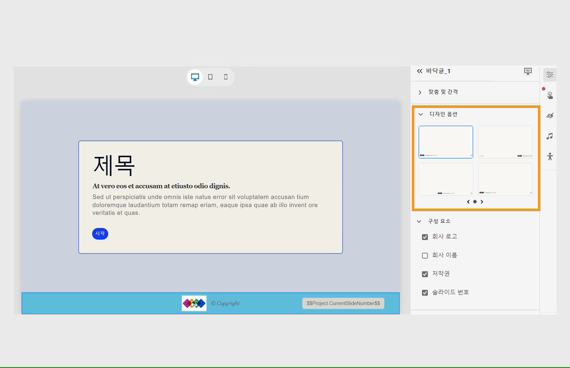
Task: Open the animation effects panel icon
Action: pos(550,115)
